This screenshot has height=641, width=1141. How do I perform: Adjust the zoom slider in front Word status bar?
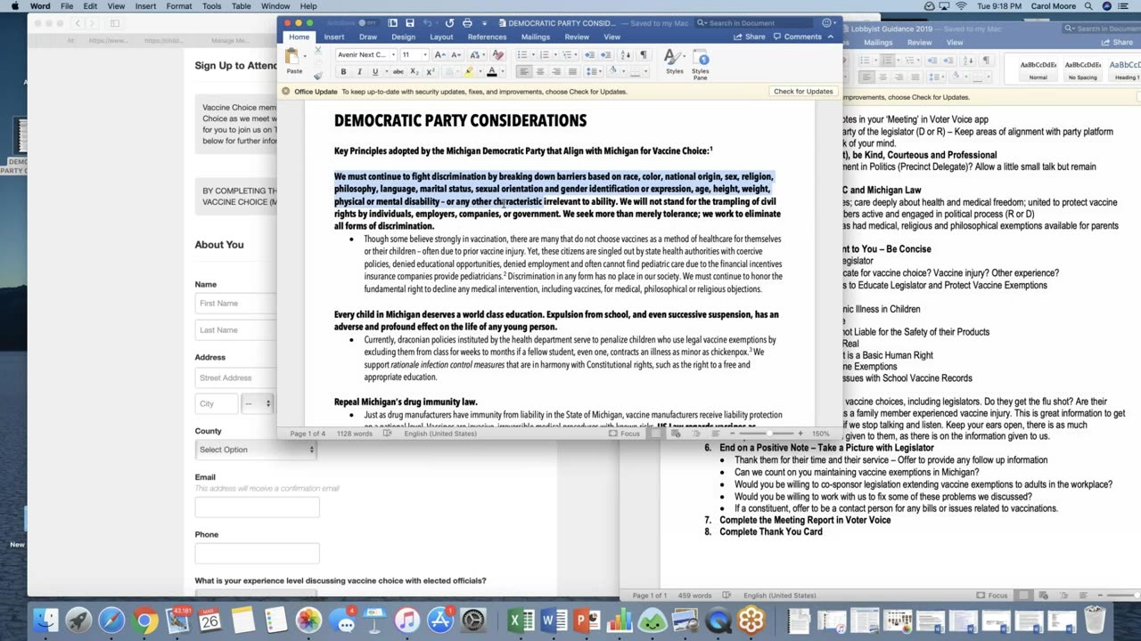click(x=769, y=434)
